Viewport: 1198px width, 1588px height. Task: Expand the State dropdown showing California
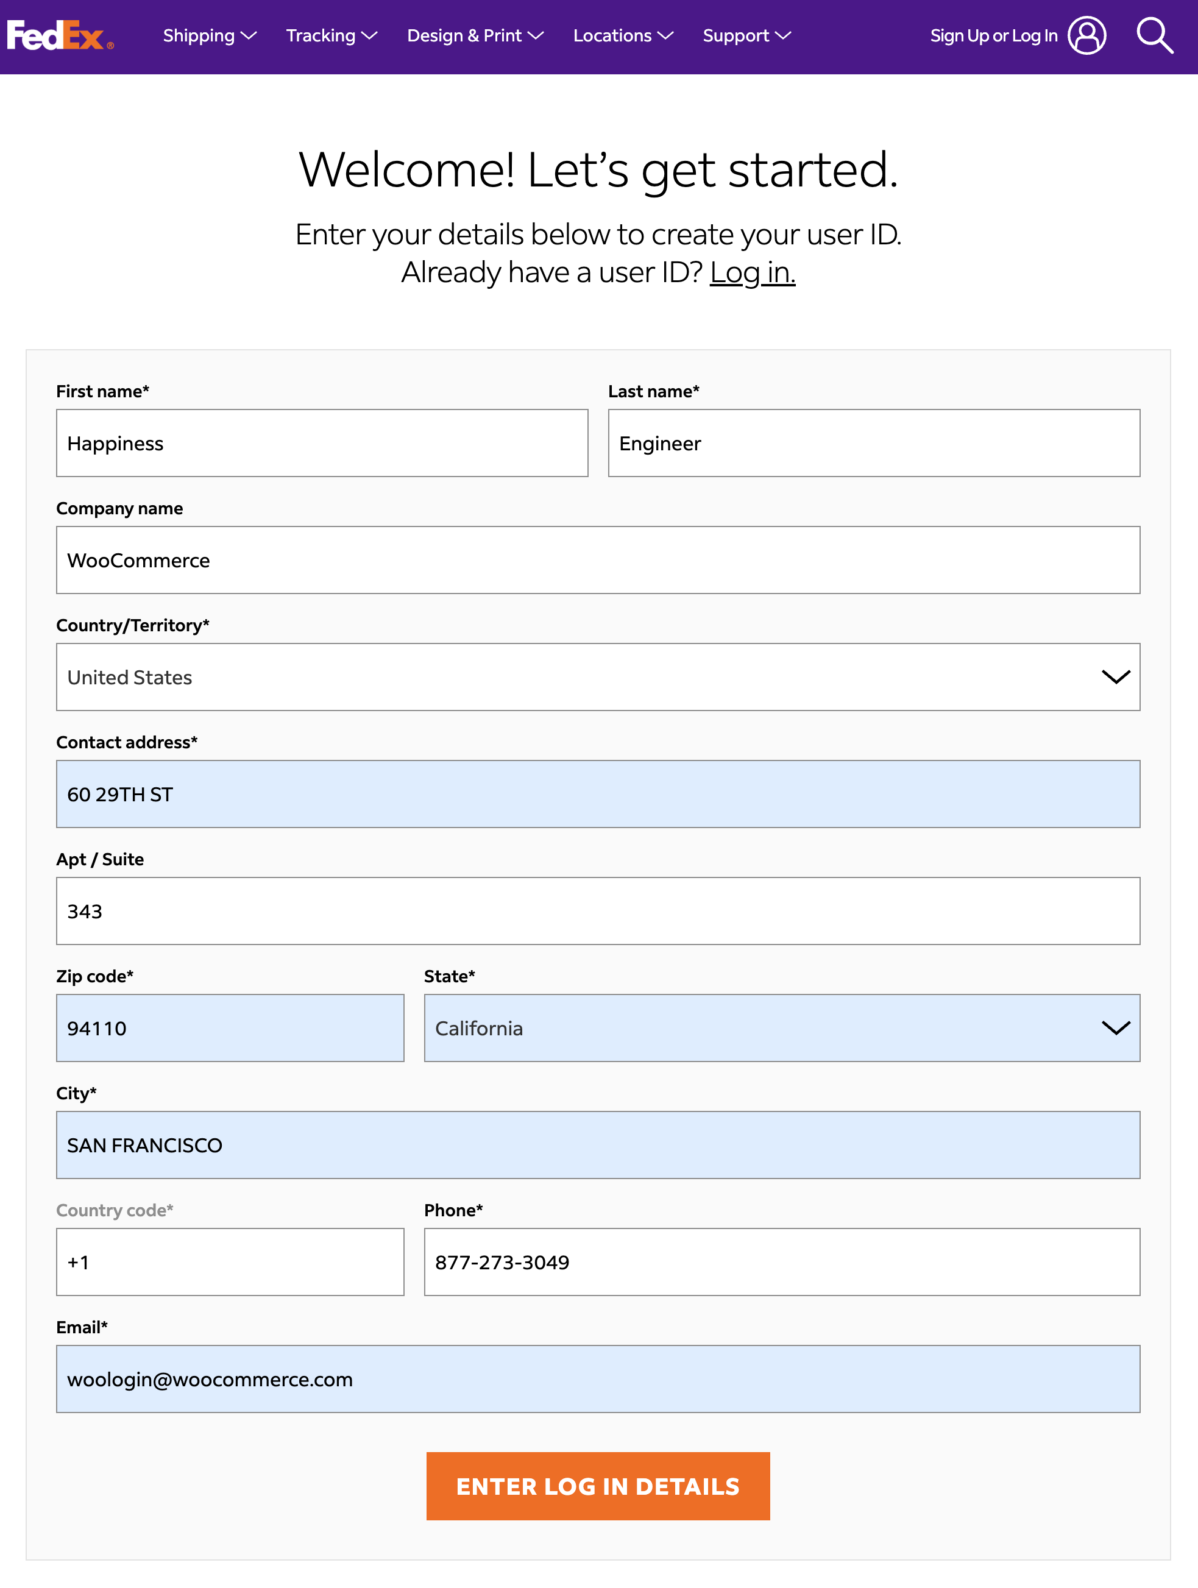point(782,1028)
